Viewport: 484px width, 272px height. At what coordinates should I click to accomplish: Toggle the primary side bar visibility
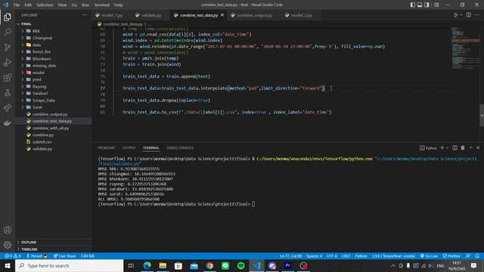coord(413,5)
